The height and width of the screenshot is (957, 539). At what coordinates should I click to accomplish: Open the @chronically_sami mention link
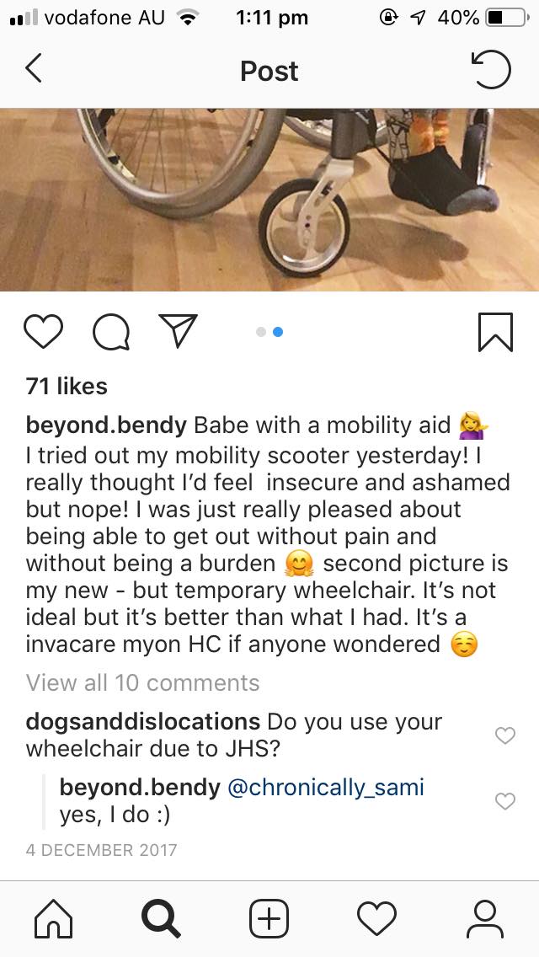[x=325, y=788]
